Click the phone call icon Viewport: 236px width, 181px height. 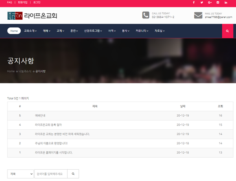146,15
